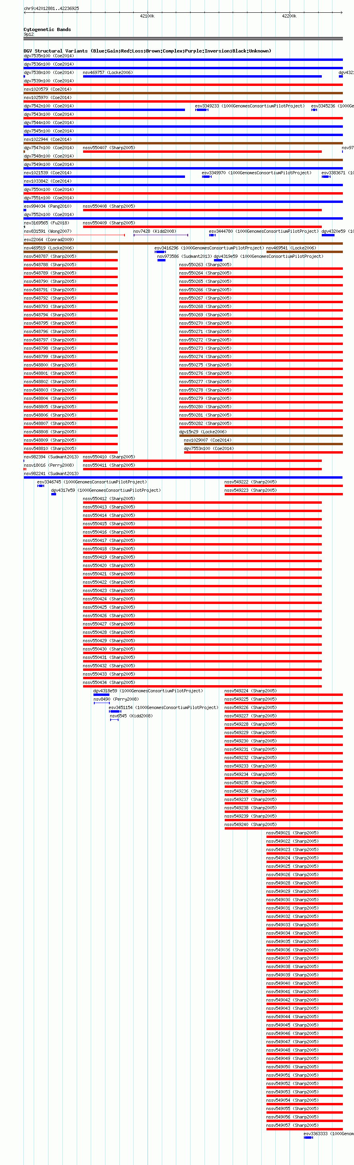
Task: Click the nsv982241 (Sudmant2013) label
Action: (x=51, y=474)
